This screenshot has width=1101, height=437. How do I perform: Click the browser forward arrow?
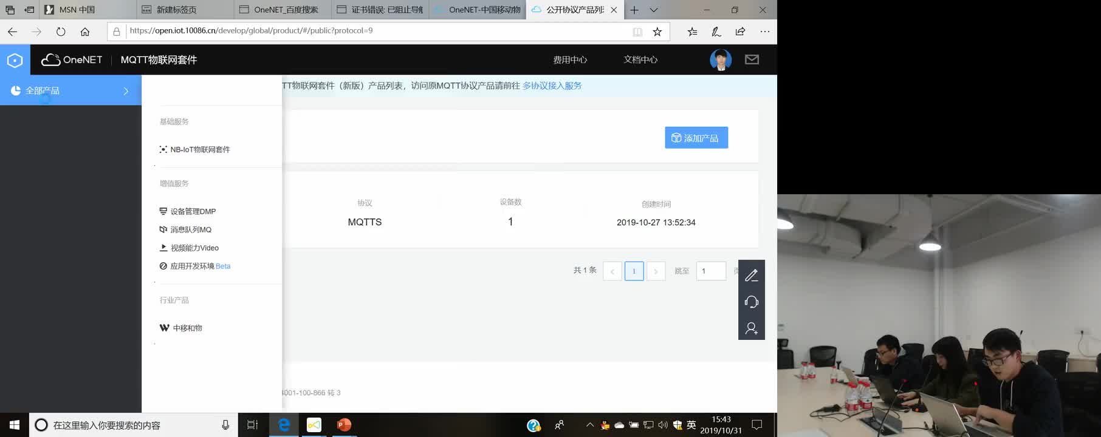point(36,32)
